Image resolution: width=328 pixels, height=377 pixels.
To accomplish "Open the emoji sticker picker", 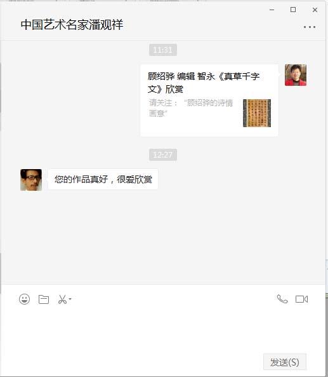I will click(25, 299).
